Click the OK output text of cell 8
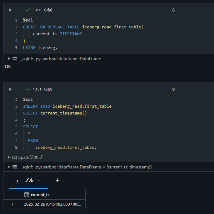 [x=8, y=66]
